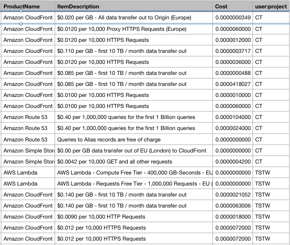Select cost cell 0.0000010000
This screenshot has width=290, height=245.
[x=233, y=95]
